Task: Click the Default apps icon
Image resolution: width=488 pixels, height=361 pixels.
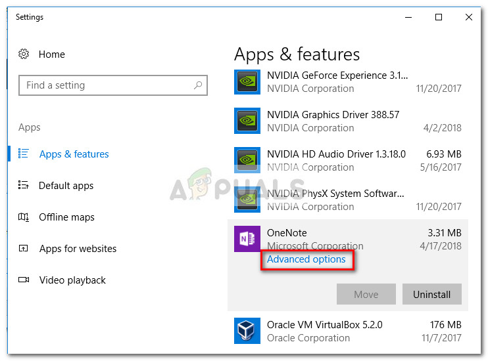Action: (x=24, y=185)
